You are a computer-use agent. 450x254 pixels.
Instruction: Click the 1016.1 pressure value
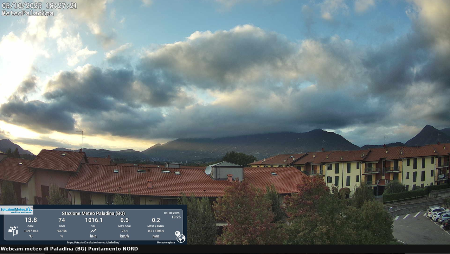94,220
